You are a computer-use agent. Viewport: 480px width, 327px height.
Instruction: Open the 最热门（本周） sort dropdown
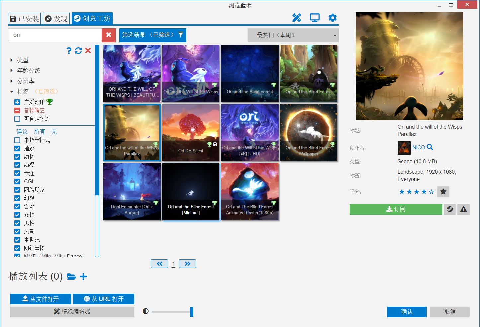(293, 35)
